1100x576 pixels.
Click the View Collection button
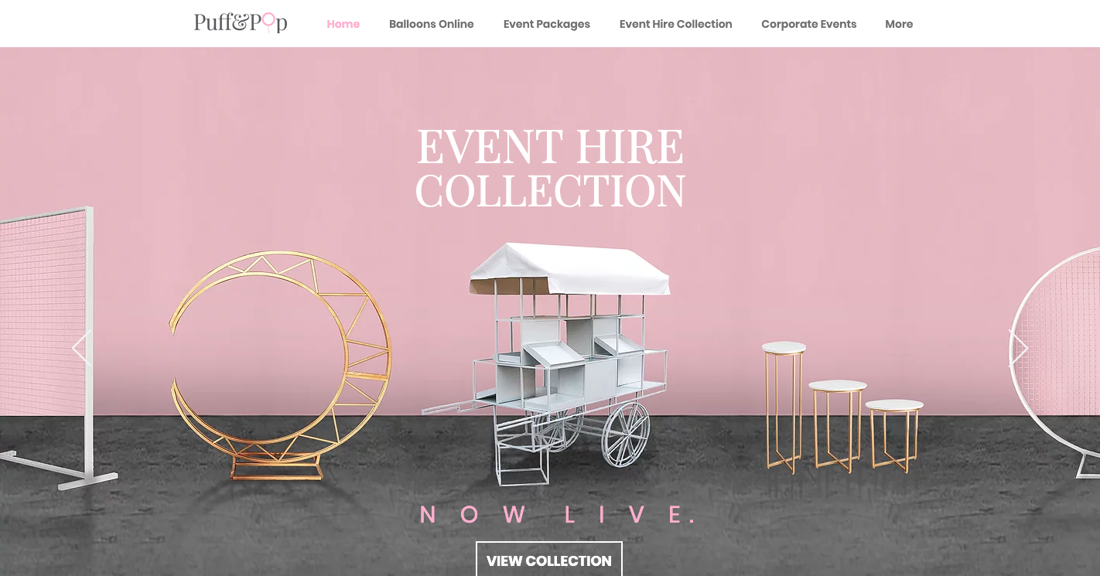548,560
